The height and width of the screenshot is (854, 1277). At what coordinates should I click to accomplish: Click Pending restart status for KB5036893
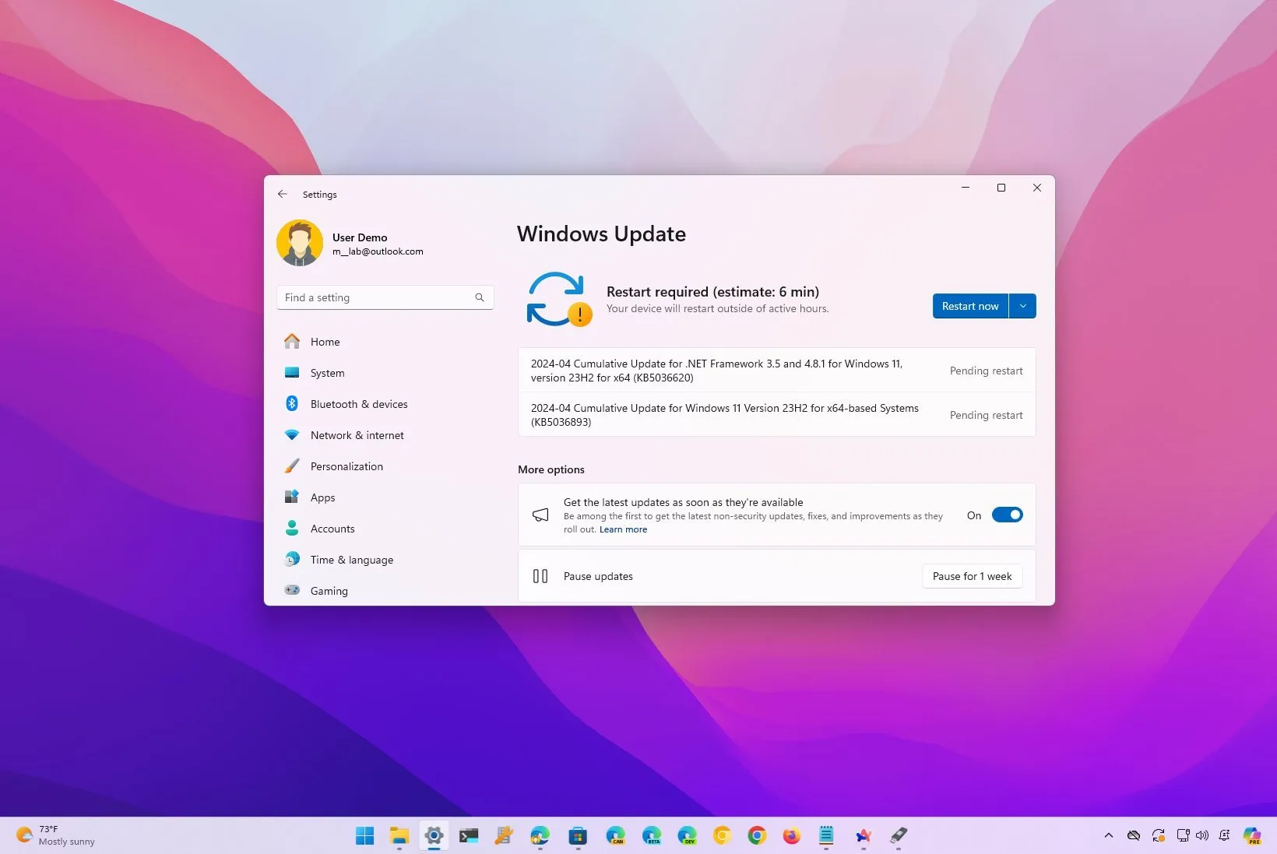[986, 415]
